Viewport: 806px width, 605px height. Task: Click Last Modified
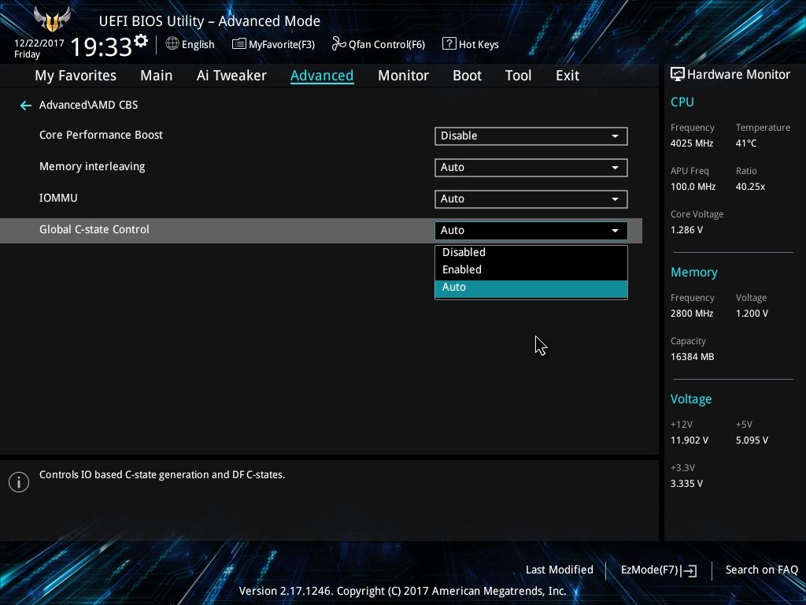tap(560, 570)
